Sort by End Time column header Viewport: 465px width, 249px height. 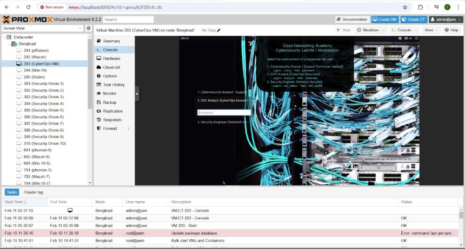click(69, 202)
